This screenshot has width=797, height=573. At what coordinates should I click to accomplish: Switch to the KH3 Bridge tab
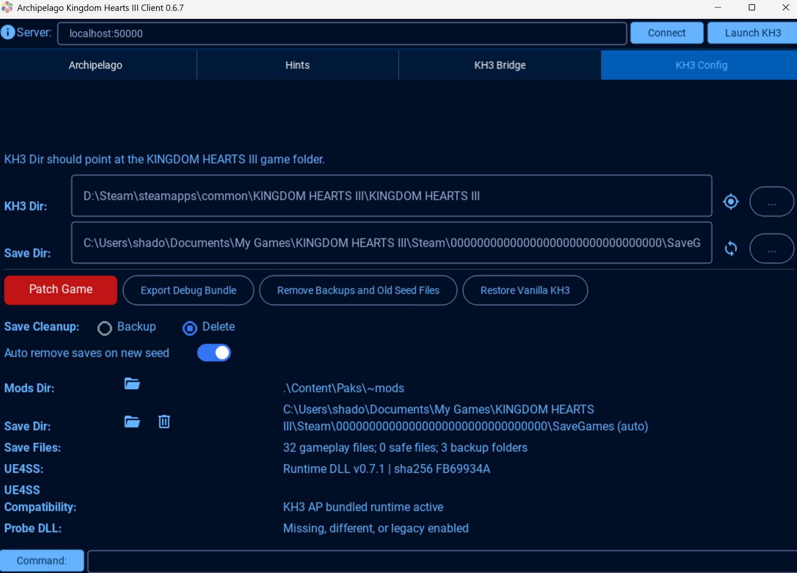tap(500, 65)
